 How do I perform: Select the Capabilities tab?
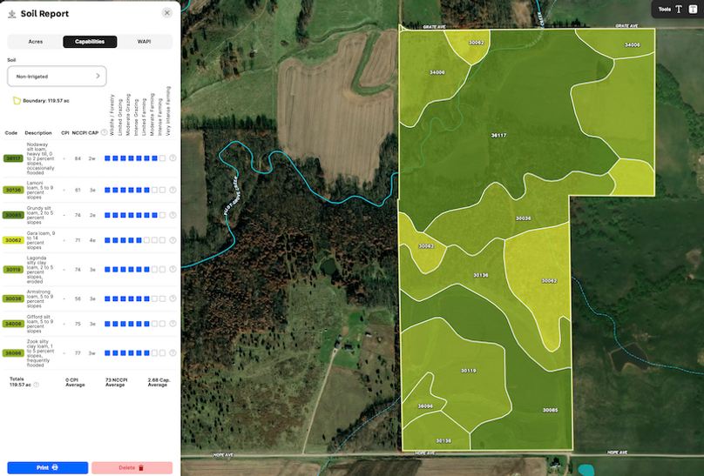90,42
